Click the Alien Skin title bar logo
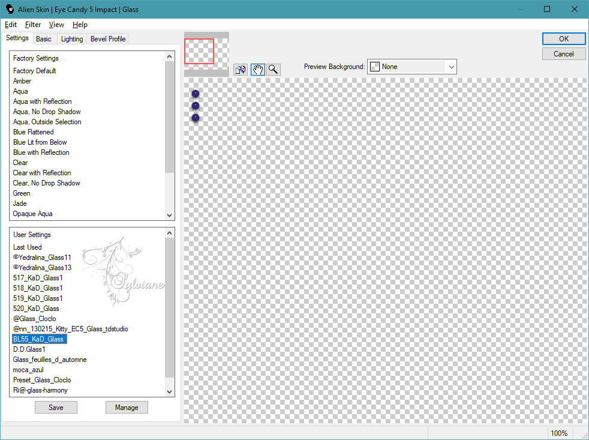This screenshot has width=589, height=440. pos(10,9)
